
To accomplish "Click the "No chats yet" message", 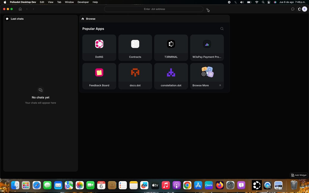I will point(41,98).
